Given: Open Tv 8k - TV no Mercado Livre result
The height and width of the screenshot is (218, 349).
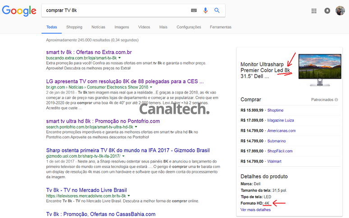Looking at the screenshot, I should coord(87,190).
